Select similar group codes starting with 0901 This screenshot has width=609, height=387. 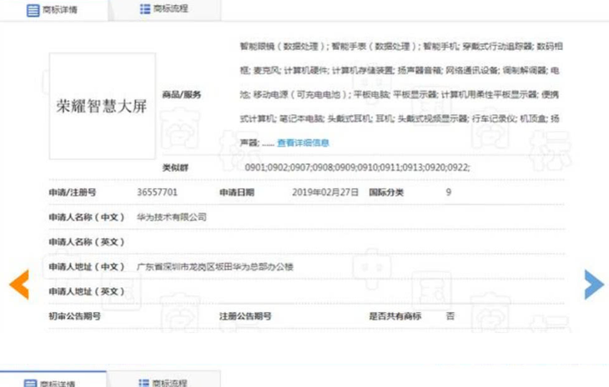(357, 167)
